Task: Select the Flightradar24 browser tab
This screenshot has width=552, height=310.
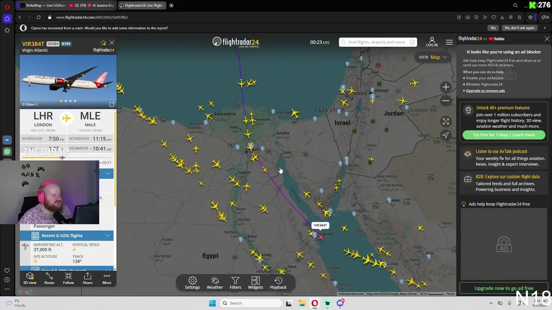Action: pos(141,5)
